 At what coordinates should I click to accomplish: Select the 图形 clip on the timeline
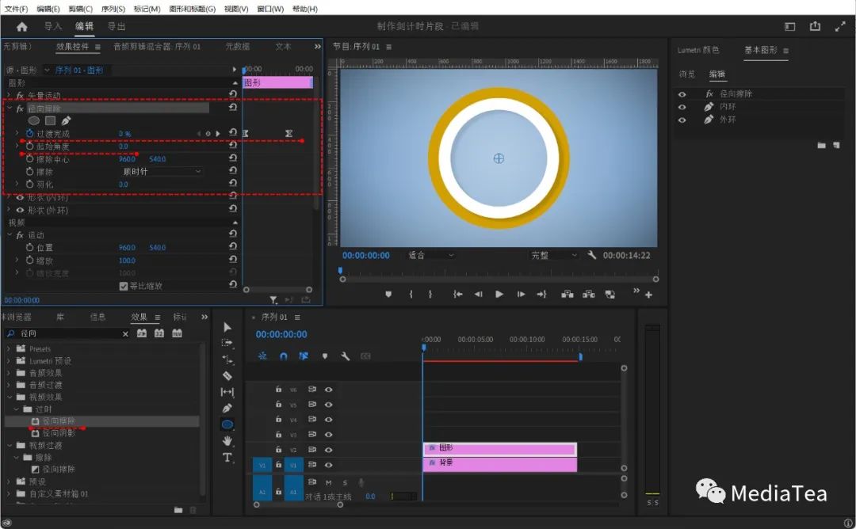[x=499, y=448]
